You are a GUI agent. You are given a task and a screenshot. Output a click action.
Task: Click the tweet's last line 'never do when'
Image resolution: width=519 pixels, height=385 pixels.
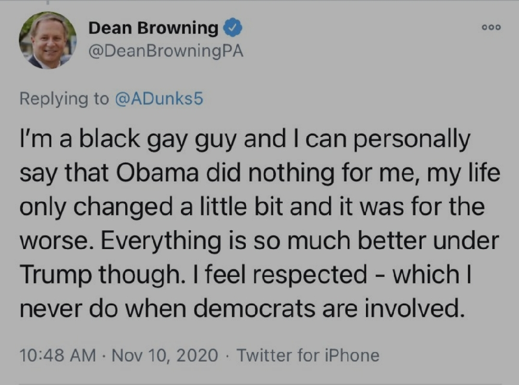pyautogui.click(x=241, y=308)
